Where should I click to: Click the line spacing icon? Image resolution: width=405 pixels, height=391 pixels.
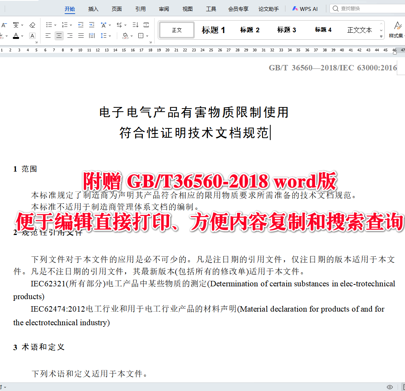[104, 36]
